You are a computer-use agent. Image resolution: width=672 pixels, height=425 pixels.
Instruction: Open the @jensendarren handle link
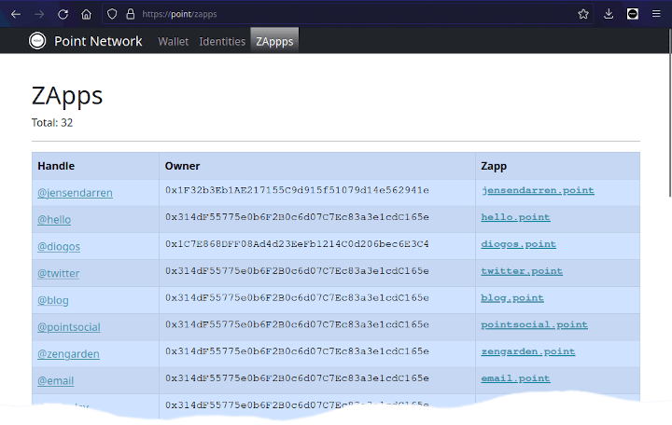75,193
